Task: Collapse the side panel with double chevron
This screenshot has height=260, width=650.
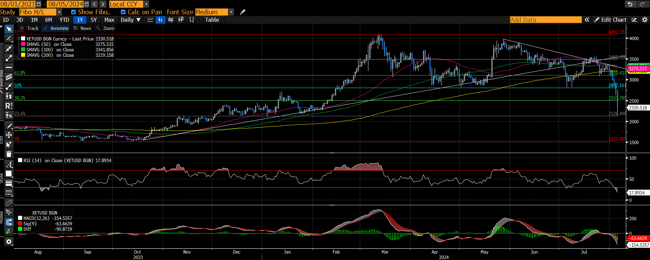Action: coord(587,20)
